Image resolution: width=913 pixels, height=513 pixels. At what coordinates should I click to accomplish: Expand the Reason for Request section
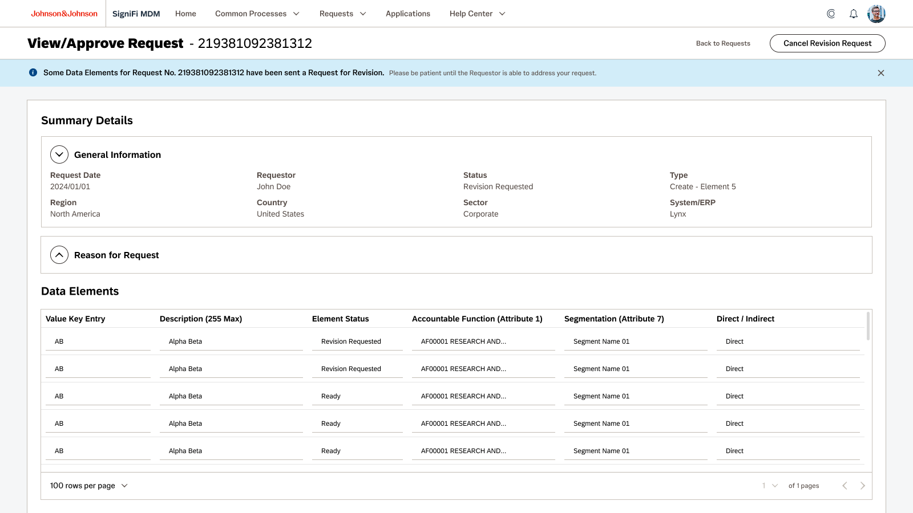click(x=59, y=255)
